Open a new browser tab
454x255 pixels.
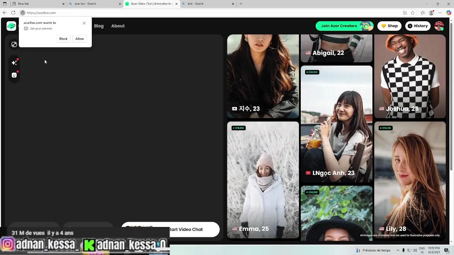(241, 4)
